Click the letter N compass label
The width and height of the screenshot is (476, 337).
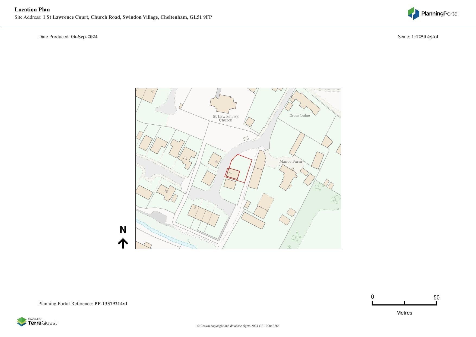coord(123,230)
